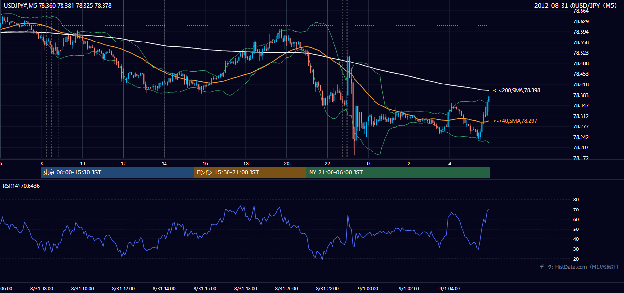The image size is (624, 293).
Task: Click hour tick 12 under price chart
Action: (x=124, y=163)
